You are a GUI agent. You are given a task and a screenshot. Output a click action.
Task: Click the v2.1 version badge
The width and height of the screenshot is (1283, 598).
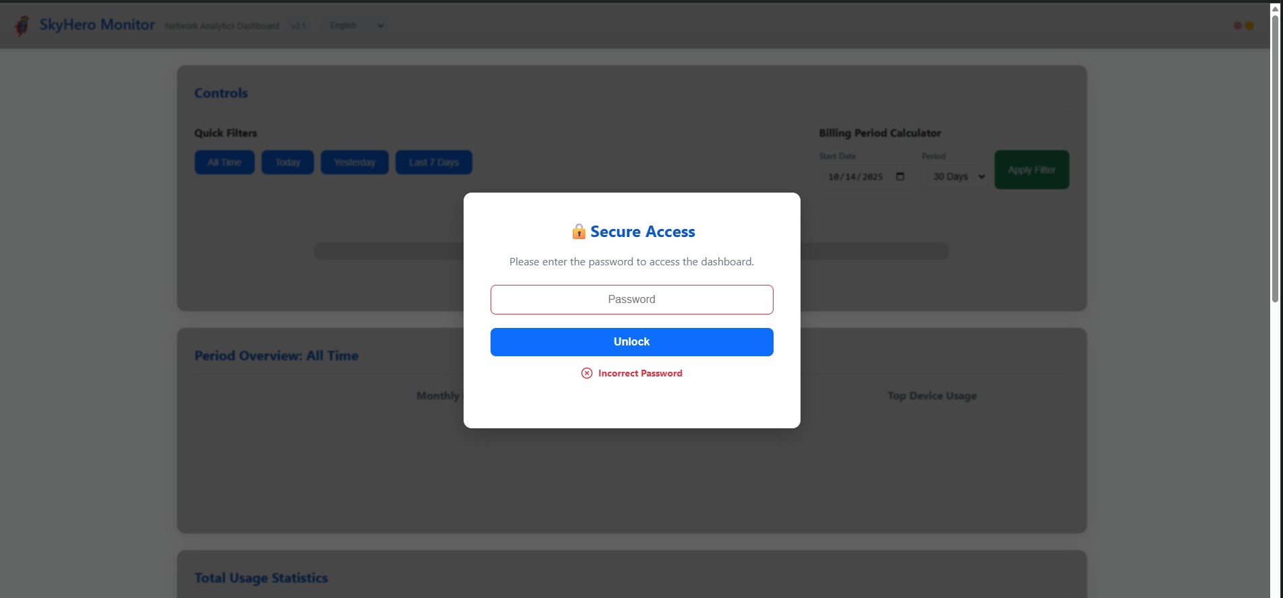tap(298, 26)
